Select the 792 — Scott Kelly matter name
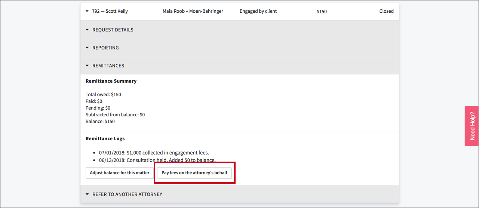 [x=110, y=11]
